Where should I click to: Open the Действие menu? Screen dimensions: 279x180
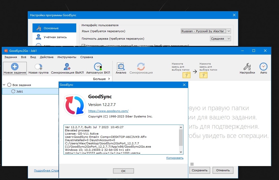[46, 57]
